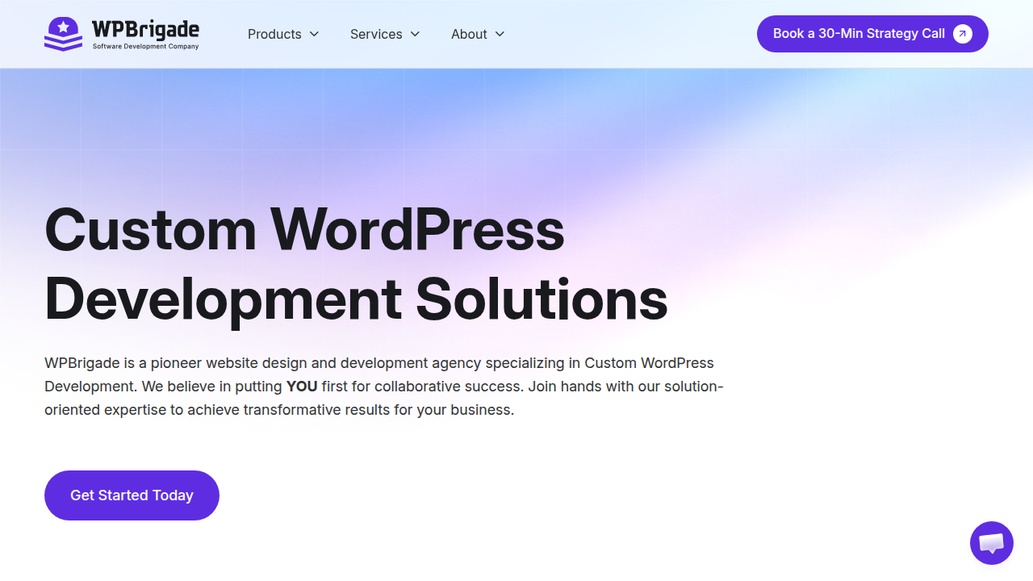Expand the Products chevron arrow

click(315, 34)
